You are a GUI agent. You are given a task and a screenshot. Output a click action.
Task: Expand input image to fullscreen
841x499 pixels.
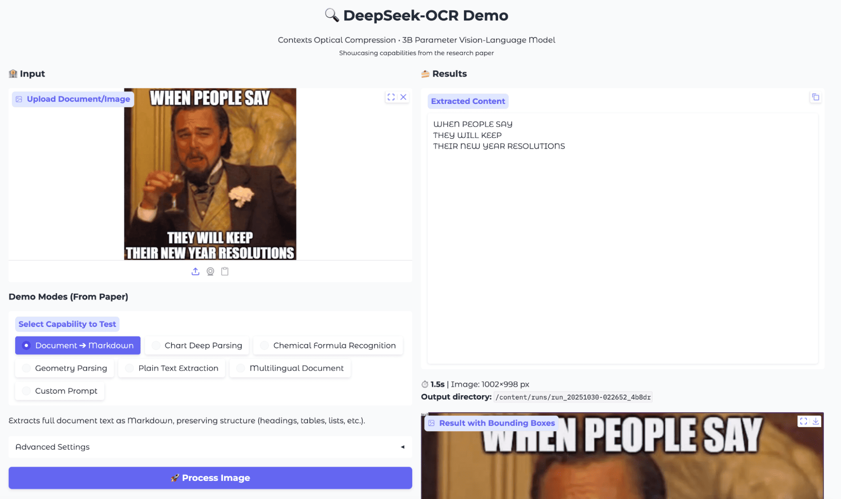pos(391,97)
